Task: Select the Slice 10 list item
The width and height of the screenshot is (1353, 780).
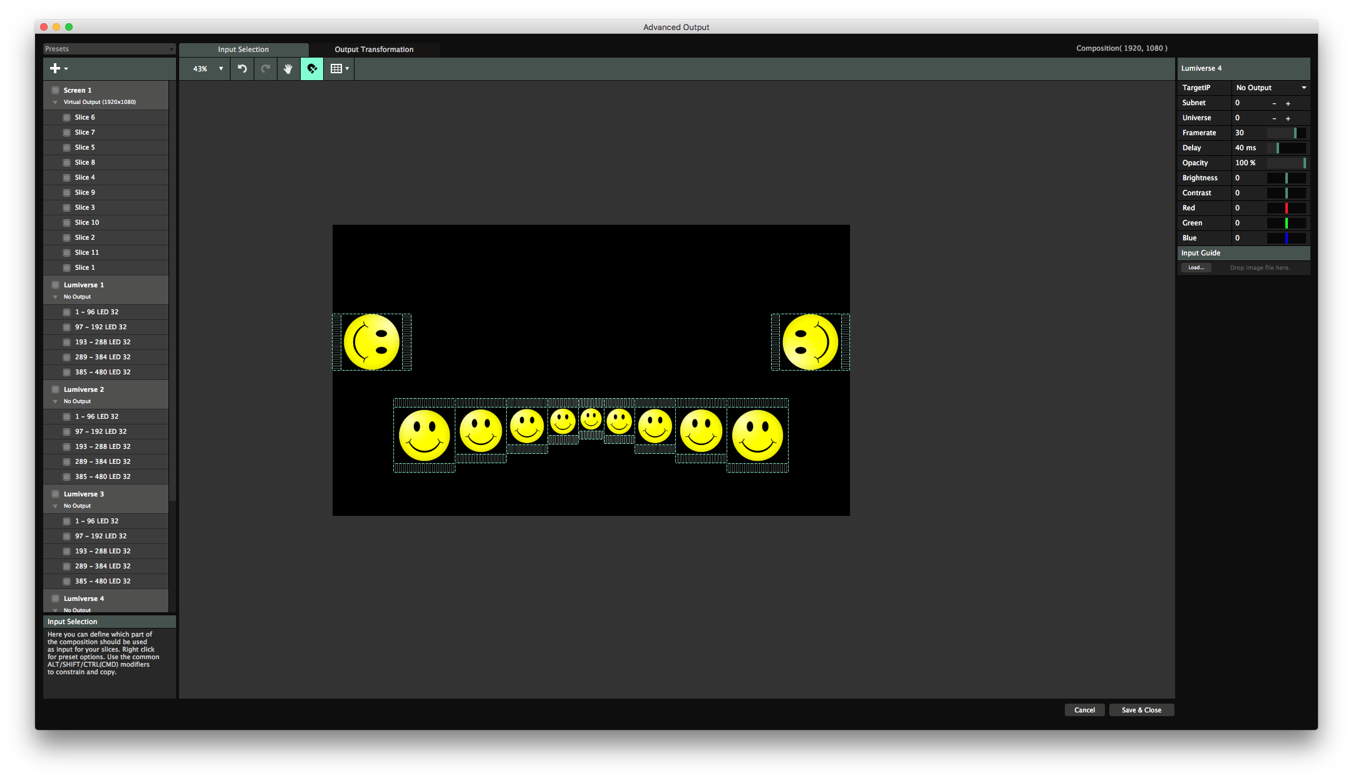Action: pyautogui.click(x=87, y=222)
